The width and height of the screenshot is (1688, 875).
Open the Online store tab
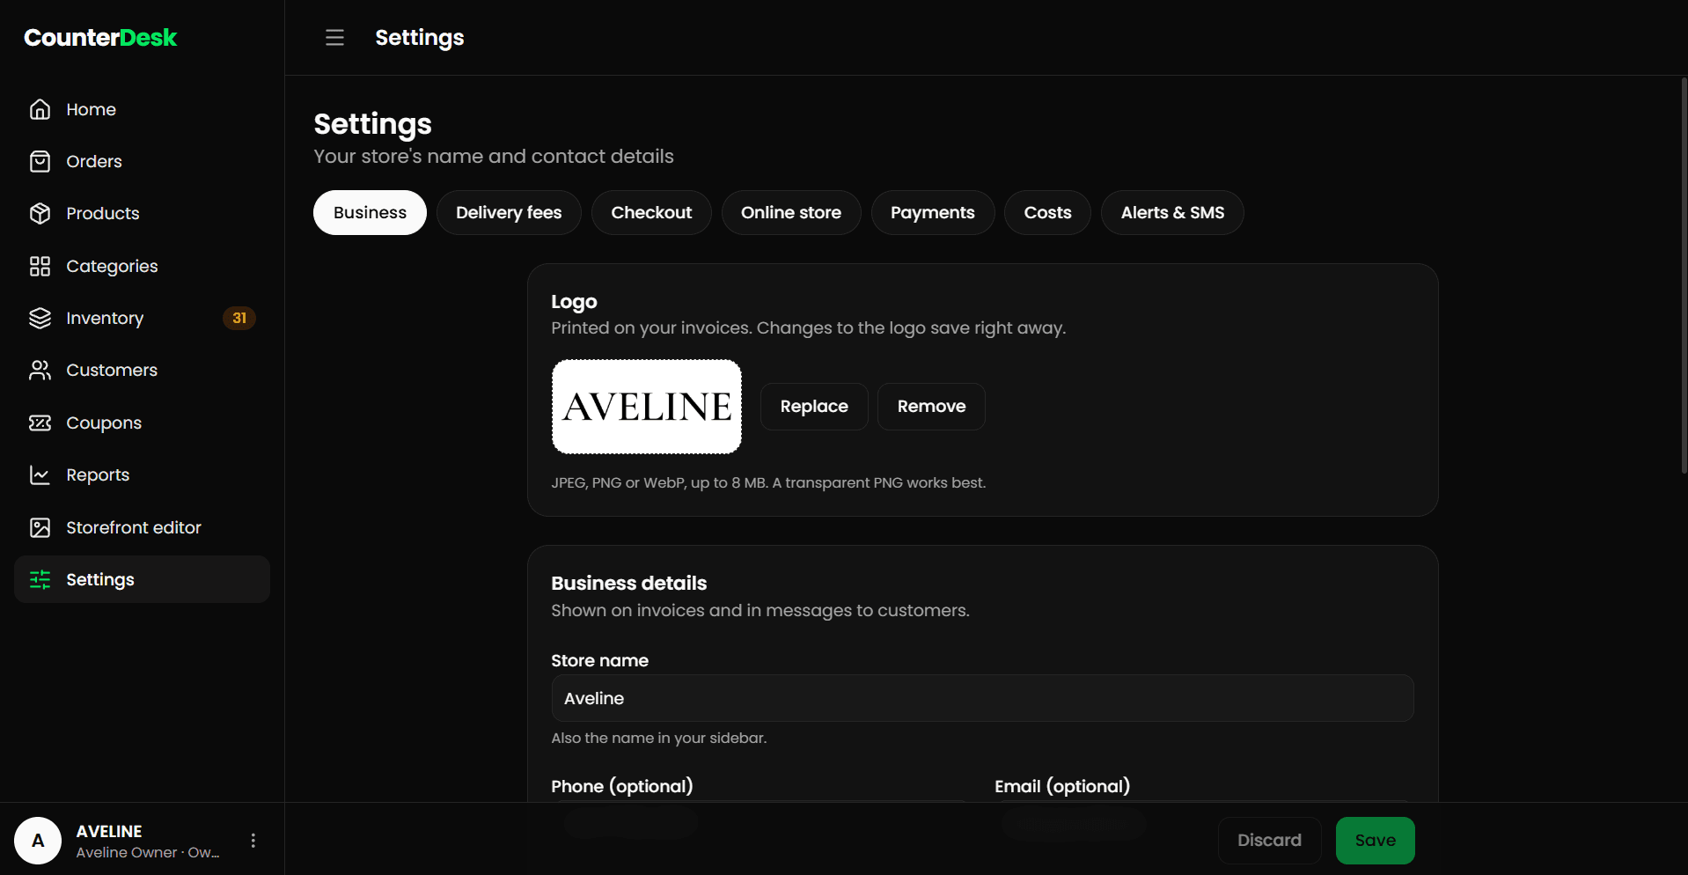[x=791, y=212]
